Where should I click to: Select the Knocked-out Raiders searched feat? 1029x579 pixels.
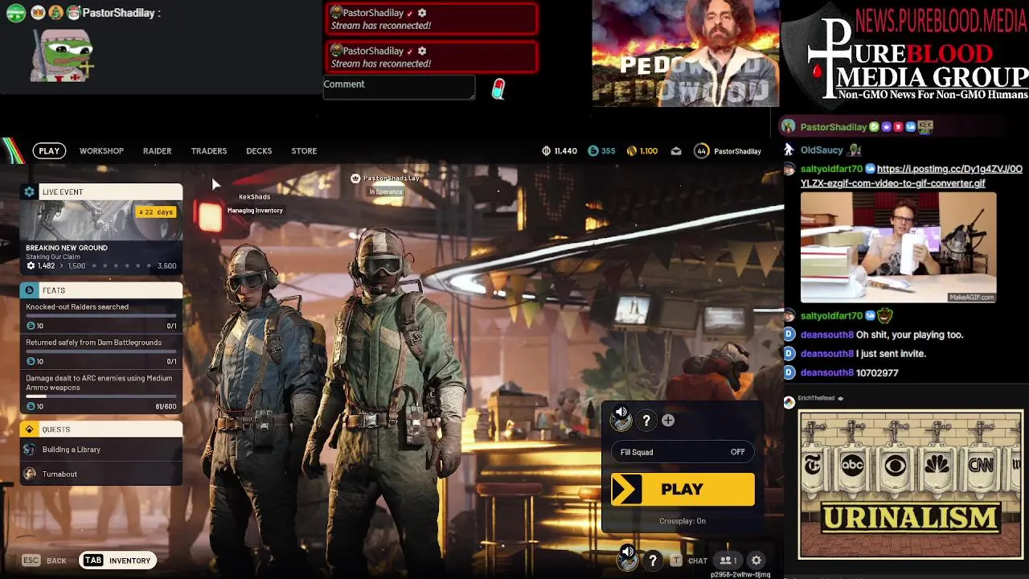(101, 315)
